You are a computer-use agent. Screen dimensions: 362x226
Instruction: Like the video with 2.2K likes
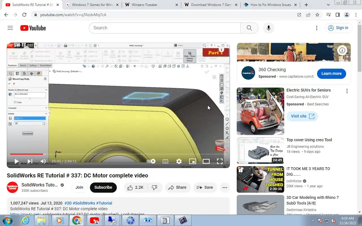[x=136, y=187]
